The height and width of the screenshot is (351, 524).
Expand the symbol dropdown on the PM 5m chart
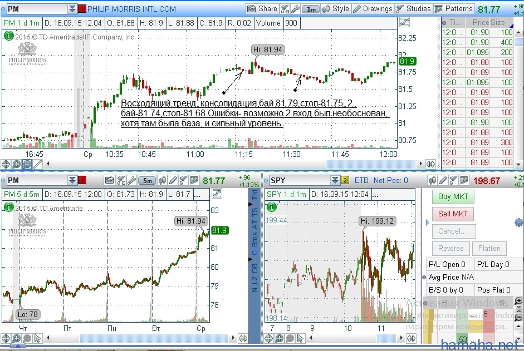click(72, 180)
